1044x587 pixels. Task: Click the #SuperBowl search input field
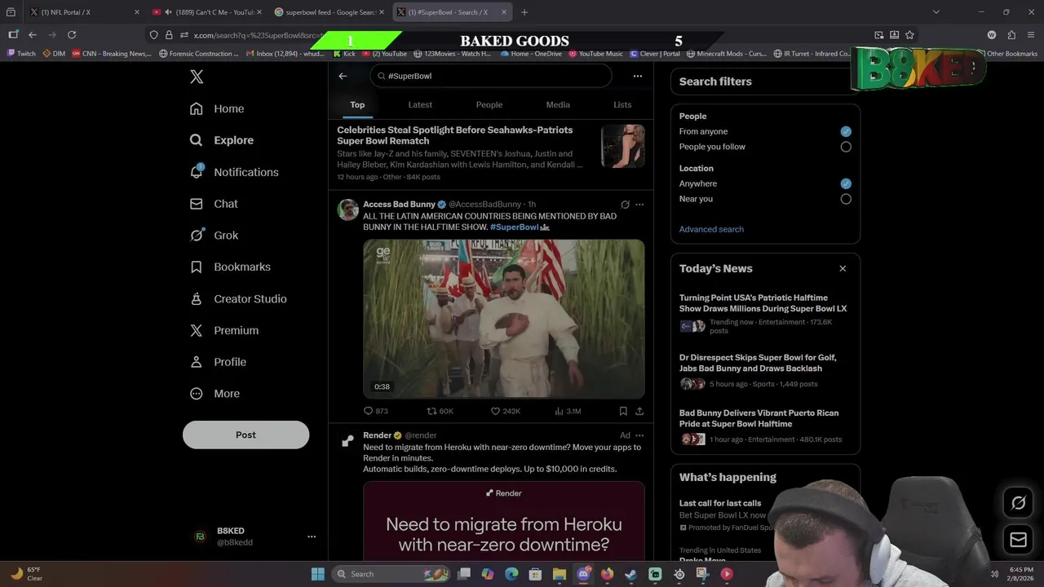click(491, 76)
